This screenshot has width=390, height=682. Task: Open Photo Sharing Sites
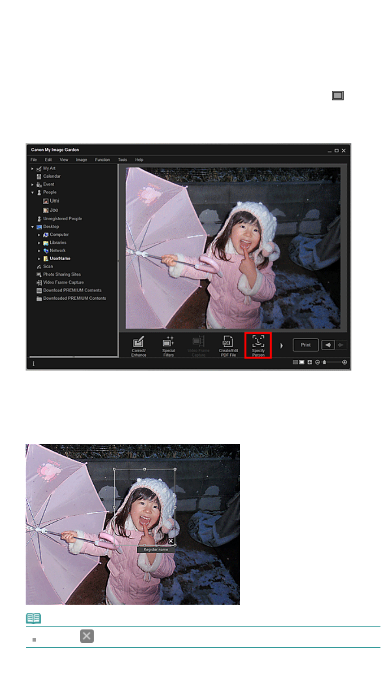point(59,275)
